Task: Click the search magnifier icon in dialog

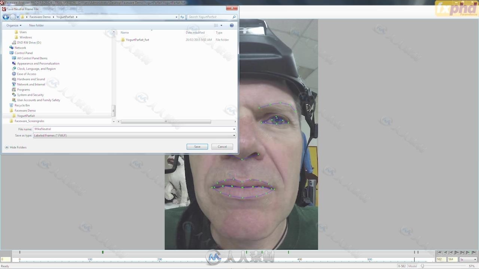Action: point(234,17)
